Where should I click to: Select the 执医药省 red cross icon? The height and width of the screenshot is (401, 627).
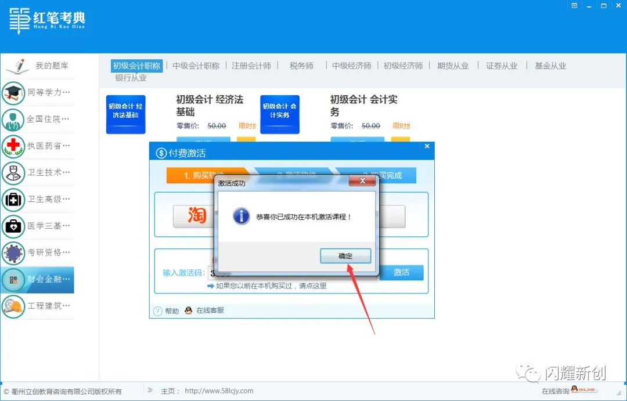coord(13,146)
